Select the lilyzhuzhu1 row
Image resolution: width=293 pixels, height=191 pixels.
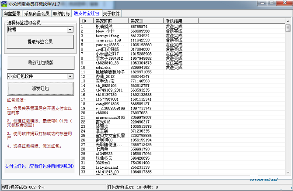tap(182, 167)
